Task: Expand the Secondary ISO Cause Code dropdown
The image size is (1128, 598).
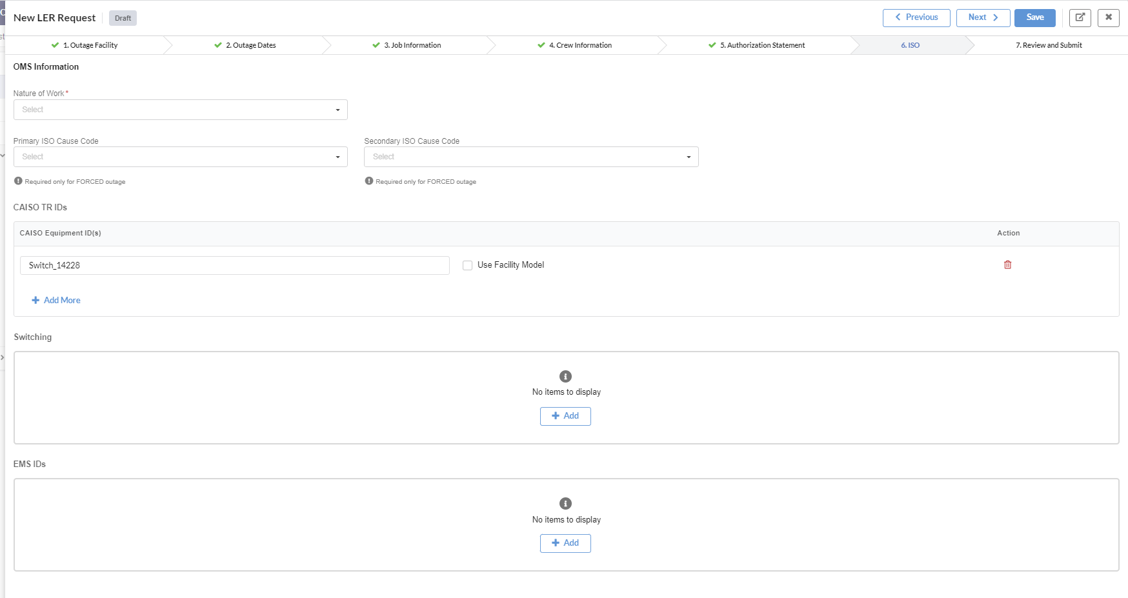Action: [x=530, y=157]
